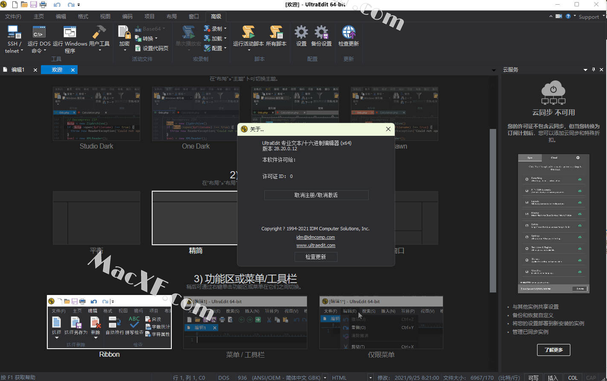Viewport: 607px width, 381px height.
Task: Open the open-files list arrow at tab bar
Action: 494,70
